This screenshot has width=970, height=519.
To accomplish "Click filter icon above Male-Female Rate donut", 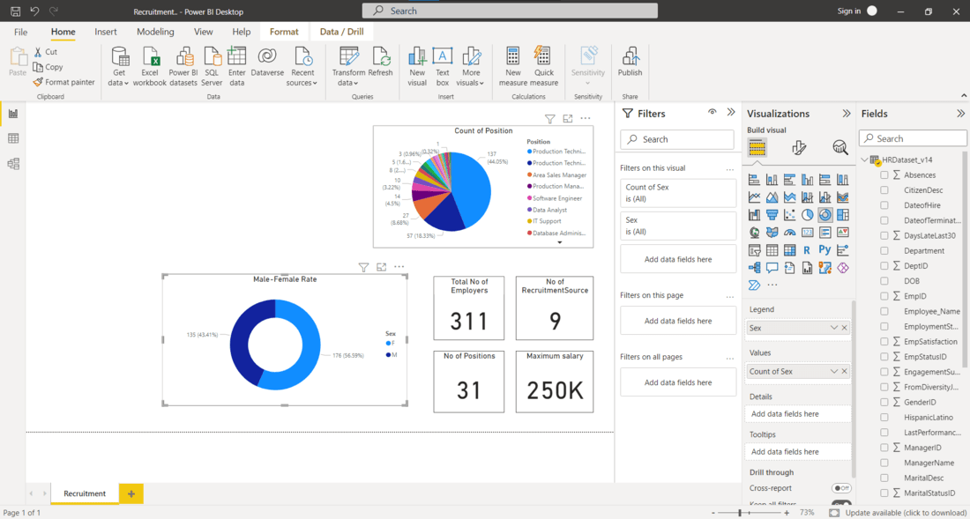I will [363, 267].
